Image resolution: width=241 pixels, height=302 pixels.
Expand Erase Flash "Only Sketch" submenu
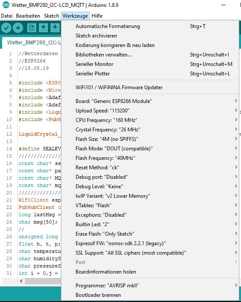pos(150,234)
